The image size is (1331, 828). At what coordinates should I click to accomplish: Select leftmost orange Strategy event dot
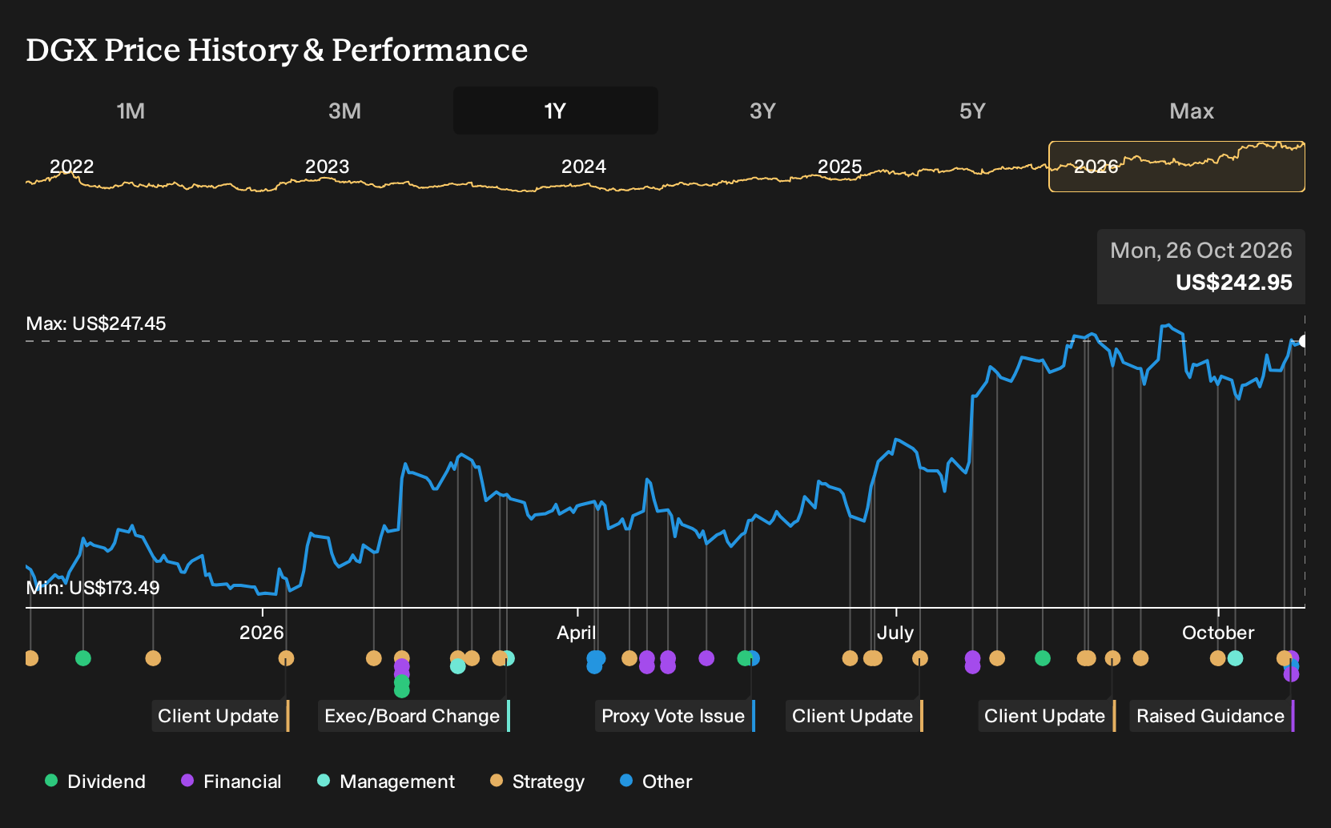[x=30, y=658]
